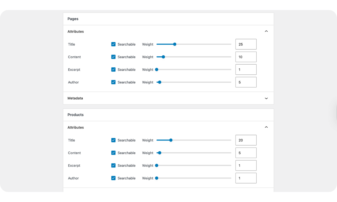Toggle Searchable checkbox for Pages Excerpt
Screen dimensions: 337x202
coord(113,70)
